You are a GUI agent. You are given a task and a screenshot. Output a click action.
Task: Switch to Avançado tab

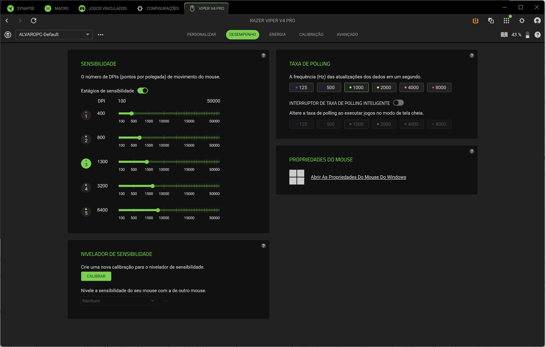click(347, 35)
